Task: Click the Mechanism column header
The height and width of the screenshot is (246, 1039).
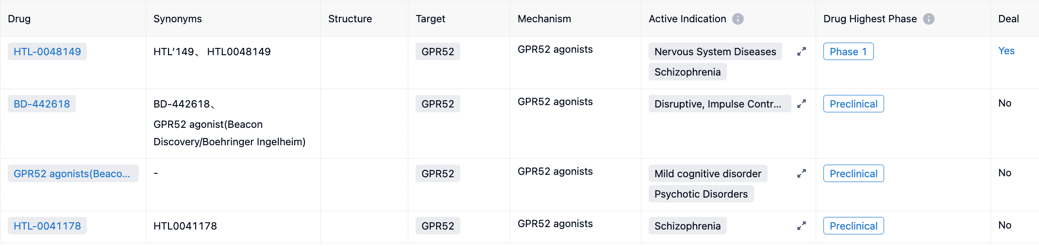Action: point(544,19)
